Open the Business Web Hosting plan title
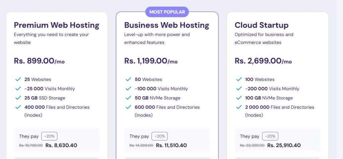The height and width of the screenshot is (159, 343). 166,25
